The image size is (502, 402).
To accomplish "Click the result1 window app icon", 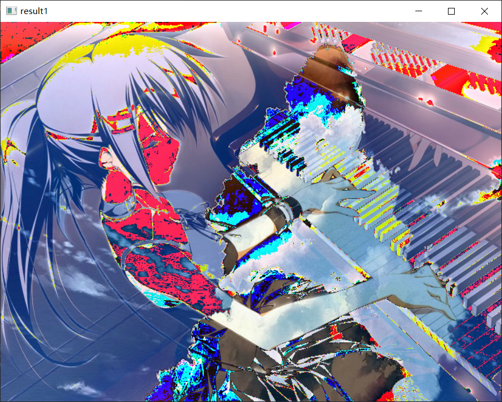I will pyautogui.click(x=11, y=11).
